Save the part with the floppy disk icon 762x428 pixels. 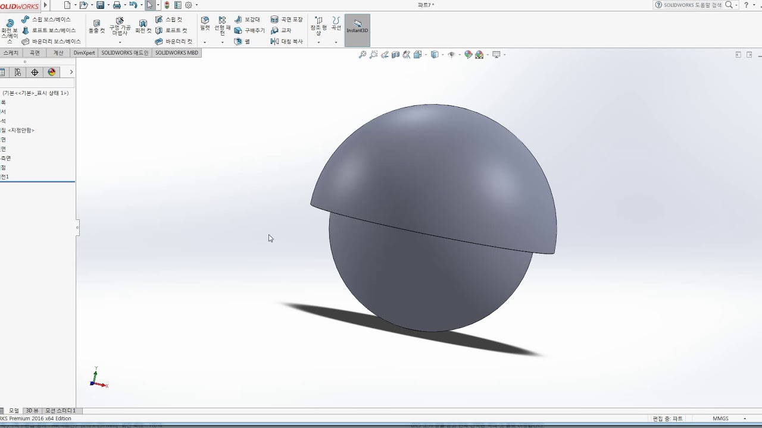pyautogui.click(x=100, y=5)
